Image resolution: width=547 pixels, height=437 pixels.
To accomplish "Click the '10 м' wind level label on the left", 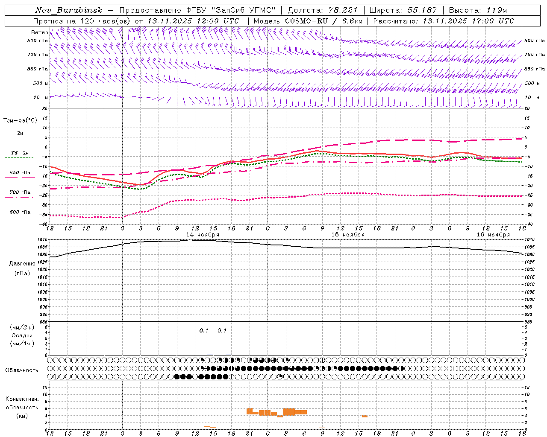I will (x=41, y=98).
